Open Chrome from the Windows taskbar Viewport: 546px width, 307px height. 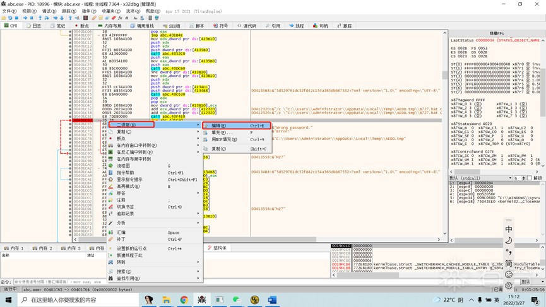(x=184, y=299)
